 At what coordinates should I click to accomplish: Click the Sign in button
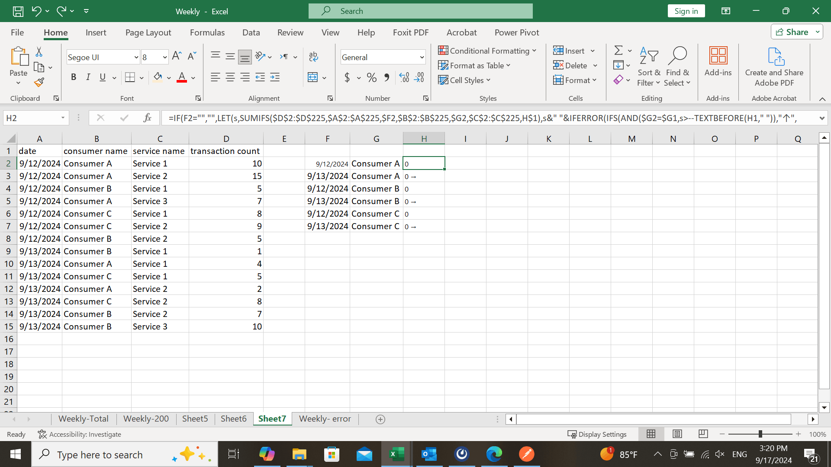click(x=686, y=11)
